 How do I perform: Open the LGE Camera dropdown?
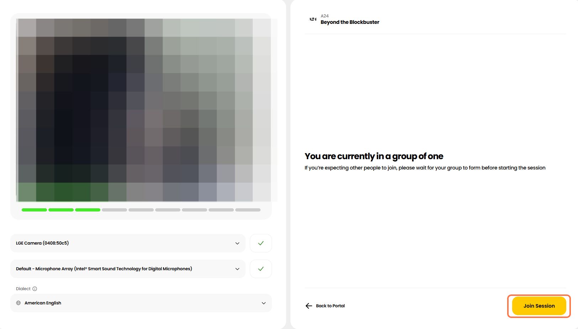coord(128,243)
